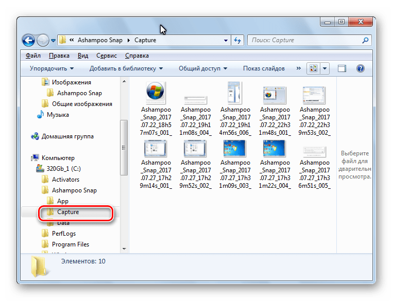
Task: Select Capture in address bar path
Action: [145, 40]
